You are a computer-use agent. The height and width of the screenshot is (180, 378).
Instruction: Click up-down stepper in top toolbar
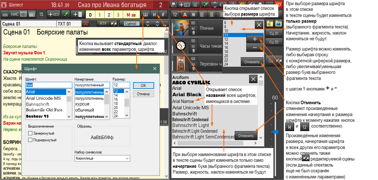(214, 4)
